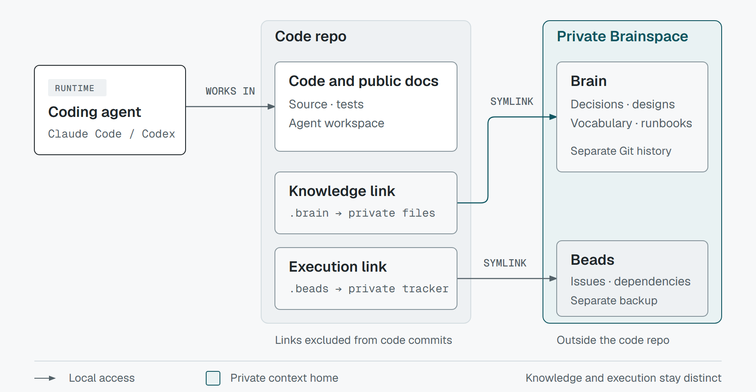The width and height of the screenshot is (756, 392).
Task: Click 'Decisions · designs' text
Action: (x=622, y=104)
